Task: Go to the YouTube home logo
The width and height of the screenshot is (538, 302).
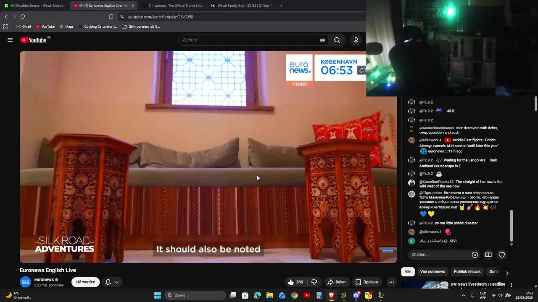Action: pyautogui.click(x=33, y=40)
